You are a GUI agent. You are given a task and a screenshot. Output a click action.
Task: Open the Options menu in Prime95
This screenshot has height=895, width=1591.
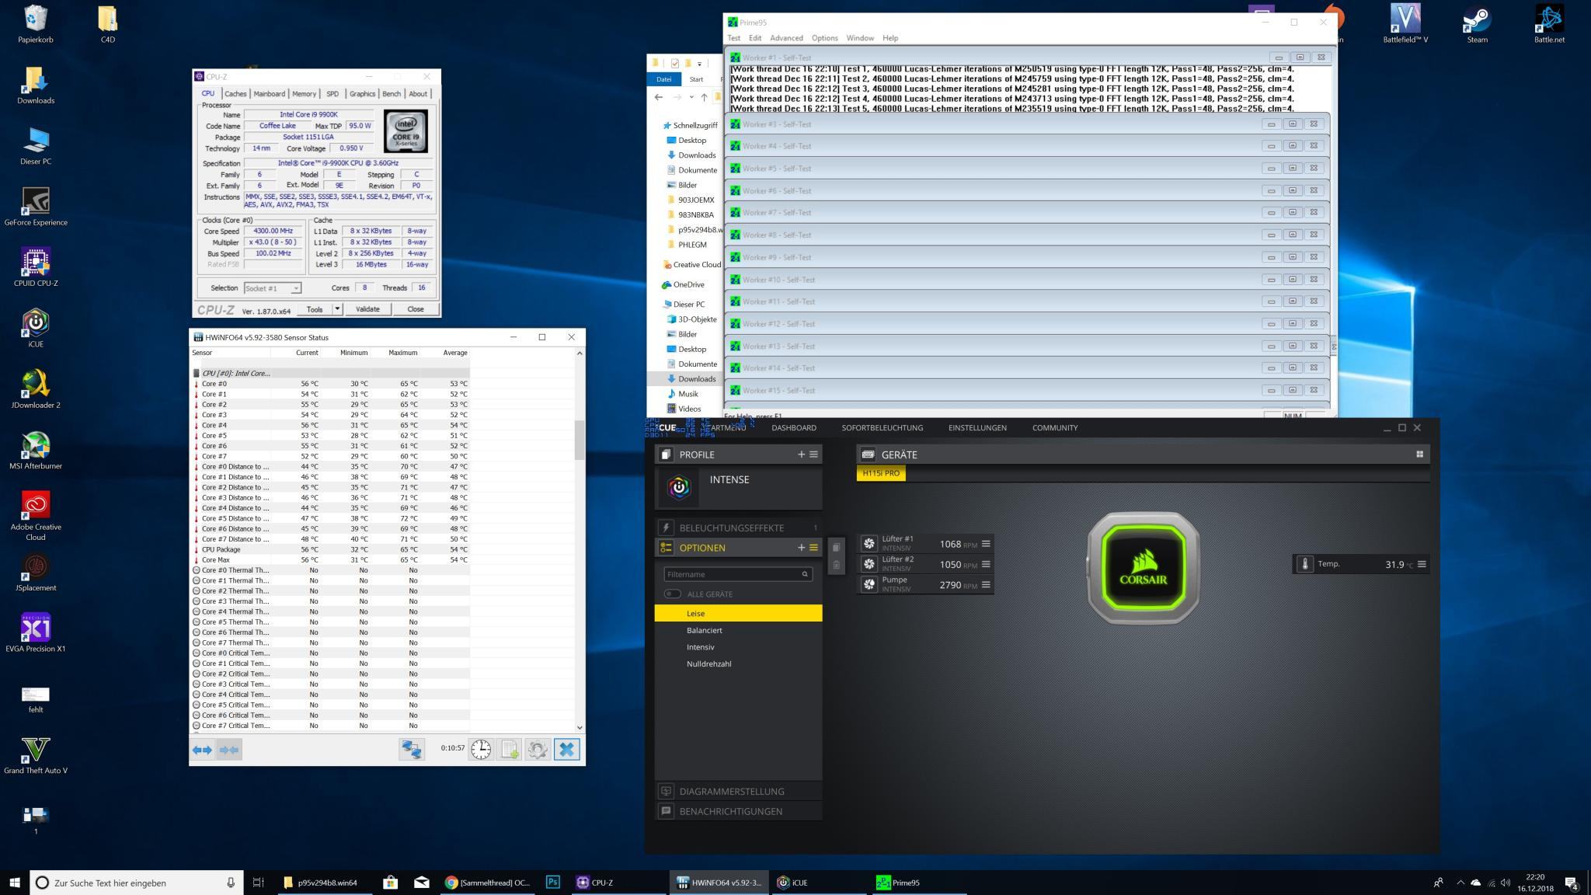[824, 38]
